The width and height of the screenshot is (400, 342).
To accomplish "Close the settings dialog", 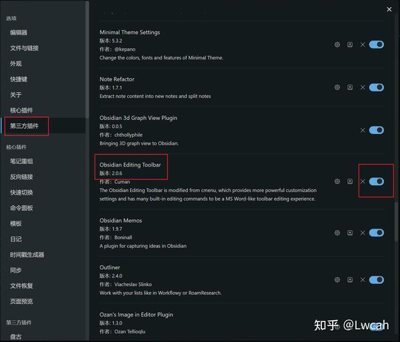I will click(x=389, y=9).
